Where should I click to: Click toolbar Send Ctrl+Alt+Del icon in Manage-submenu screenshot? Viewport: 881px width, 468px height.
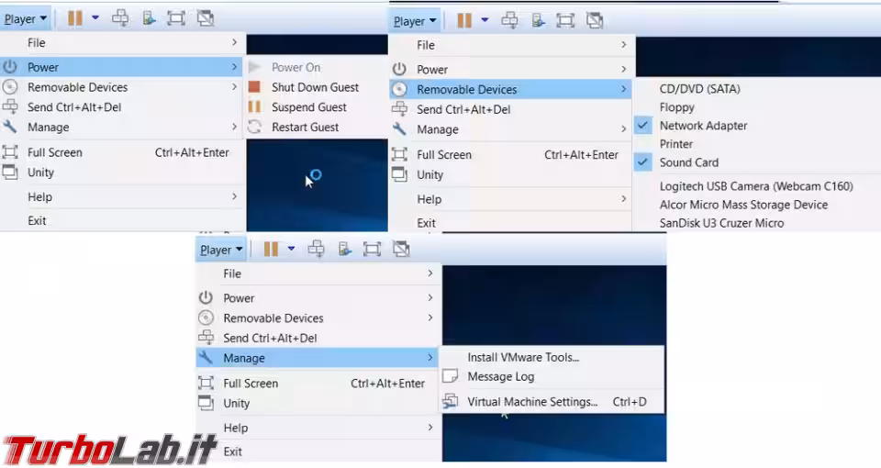click(x=317, y=249)
